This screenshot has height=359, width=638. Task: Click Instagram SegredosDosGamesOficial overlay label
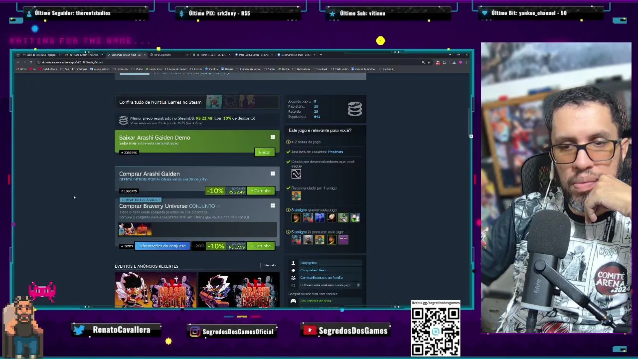(232, 331)
